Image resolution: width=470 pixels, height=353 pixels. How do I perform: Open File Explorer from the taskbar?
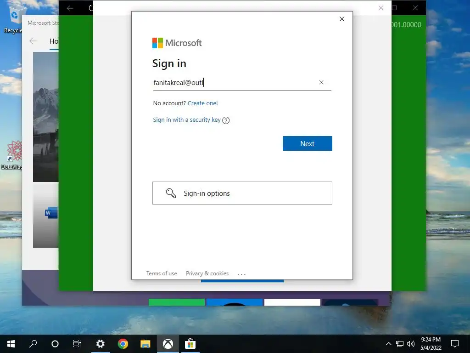pyautogui.click(x=145, y=344)
